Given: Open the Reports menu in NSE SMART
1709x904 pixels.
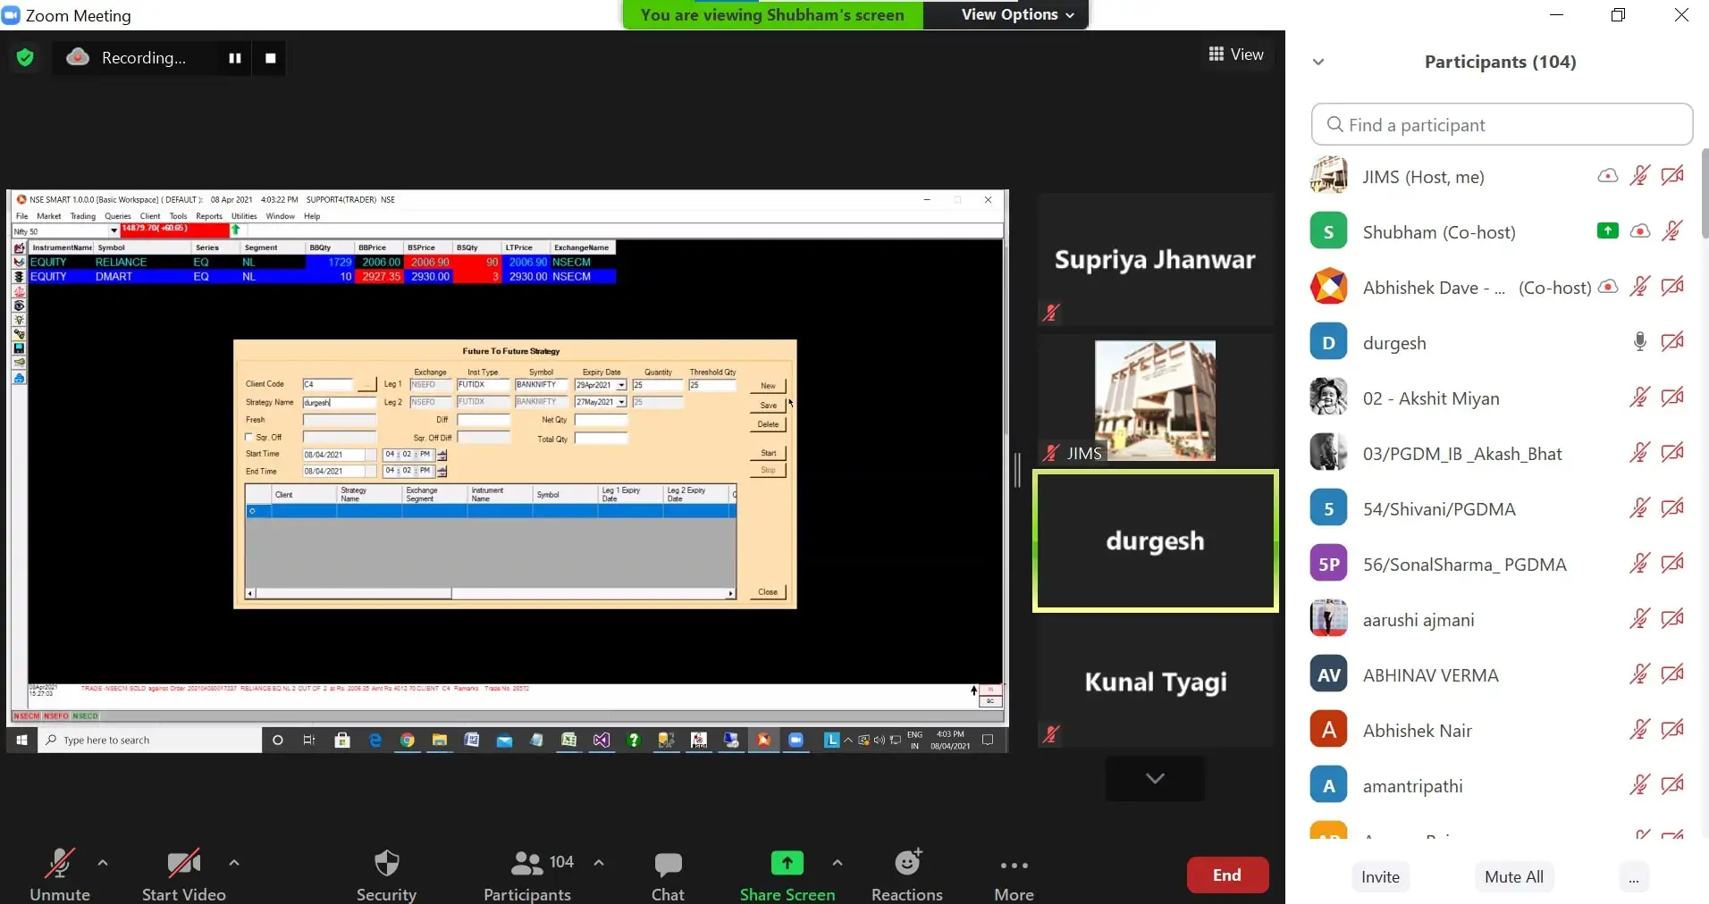Looking at the screenshot, I should tap(209, 216).
